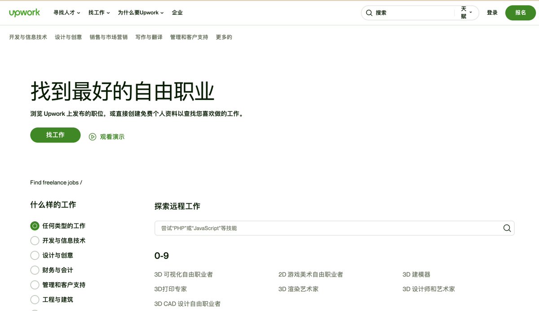Expand the 找工作 navigation dropdown

coord(99,13)
